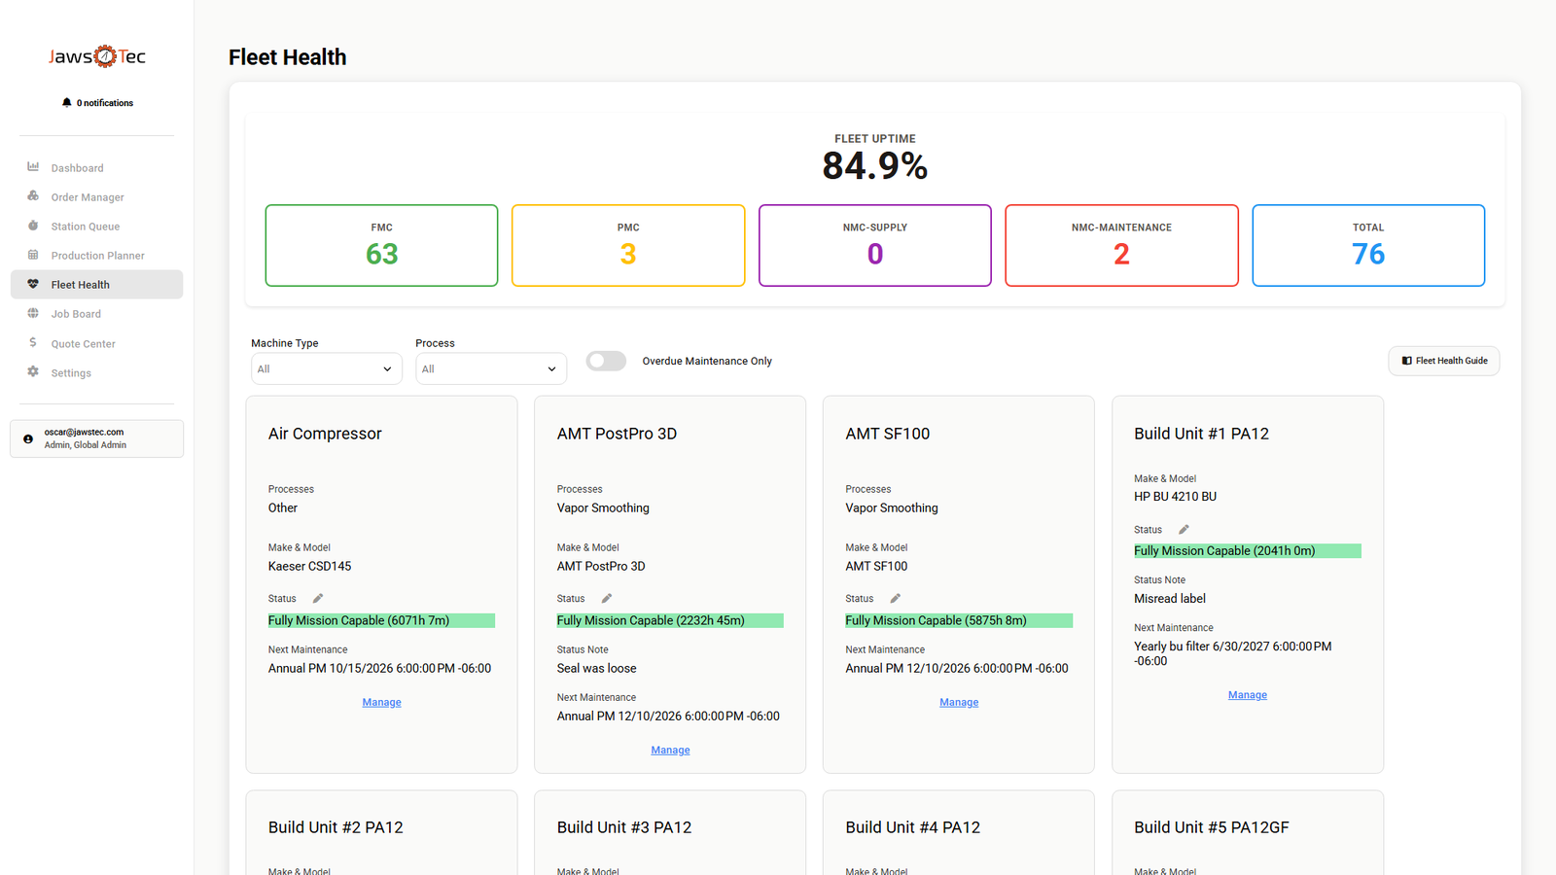This screenshot has width=1556, height=875.
Task: Click the Job Board globe icon
Action: 33,313
